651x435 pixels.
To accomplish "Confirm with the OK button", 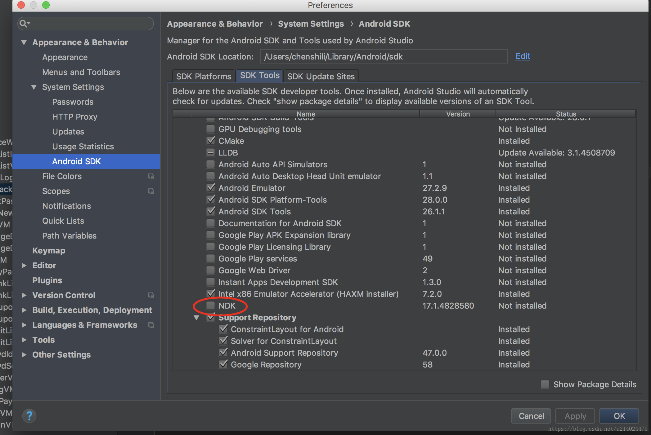I will [619, 416].
